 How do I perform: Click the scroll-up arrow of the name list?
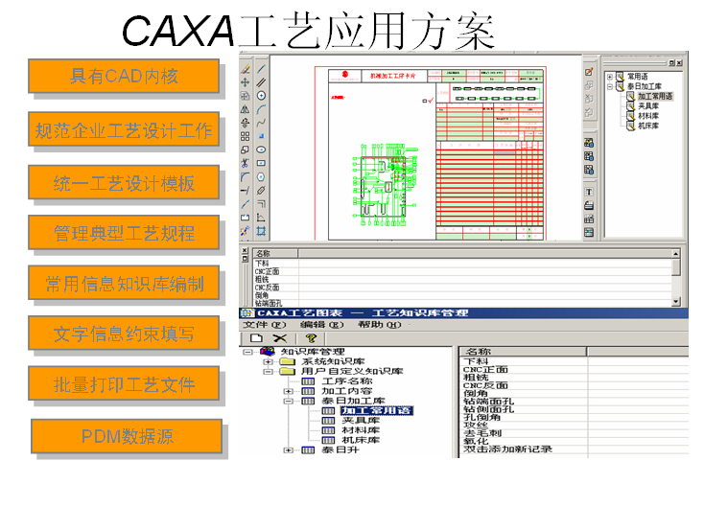pos(676,254)
